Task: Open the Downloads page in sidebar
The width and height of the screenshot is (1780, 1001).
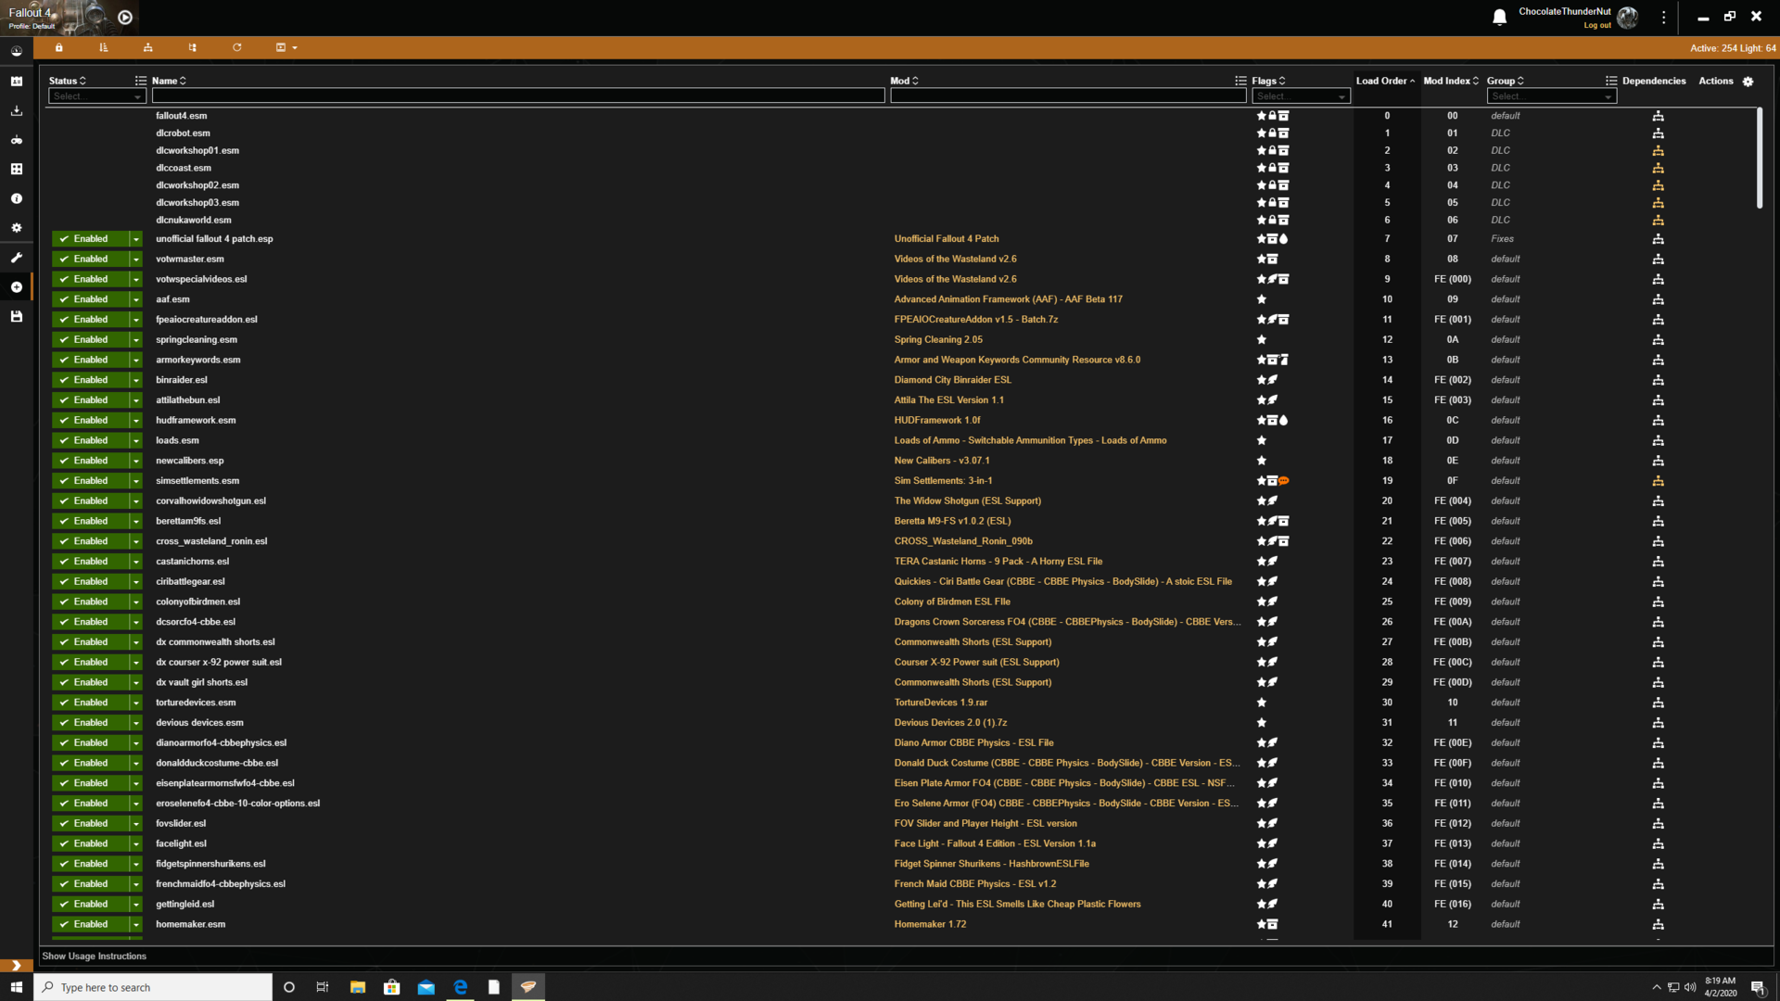Action: (16, 110)
